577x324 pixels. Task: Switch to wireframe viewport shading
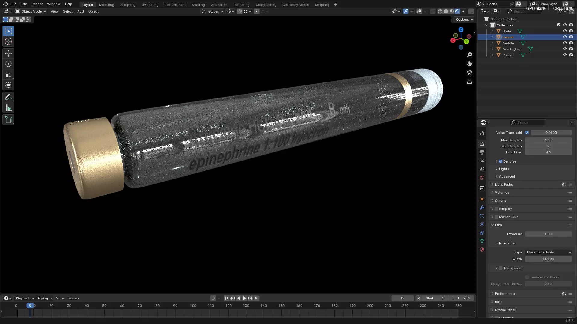[x=440, y=11]
